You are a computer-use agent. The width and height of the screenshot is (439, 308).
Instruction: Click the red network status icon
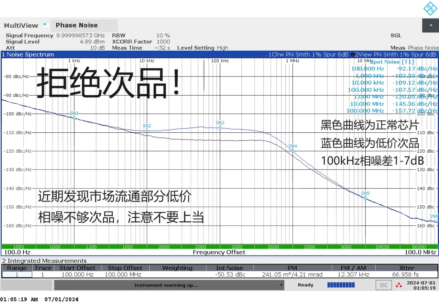click(x=398, y=285)
